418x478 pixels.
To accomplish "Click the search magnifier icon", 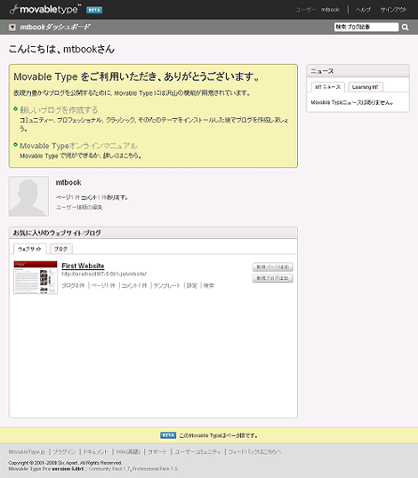I will pyautogui.click(x=406, y=28).
